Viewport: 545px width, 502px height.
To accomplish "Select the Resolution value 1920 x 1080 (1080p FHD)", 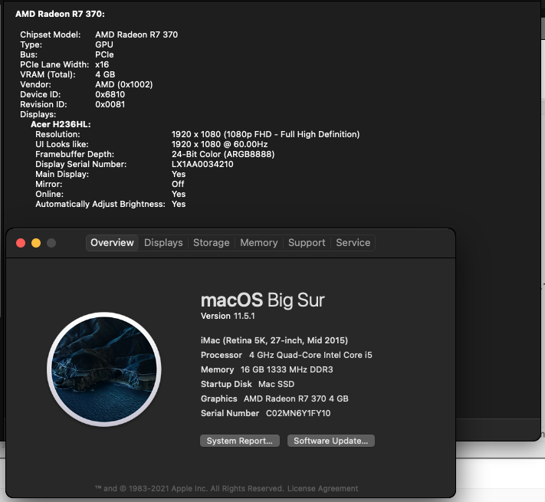I will [x=266, y=134].
